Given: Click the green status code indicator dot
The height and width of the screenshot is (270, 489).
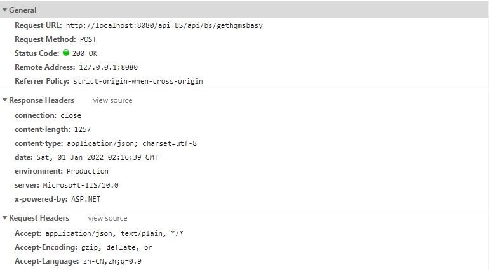Looking at the screenshot, I should click(66, 53).
